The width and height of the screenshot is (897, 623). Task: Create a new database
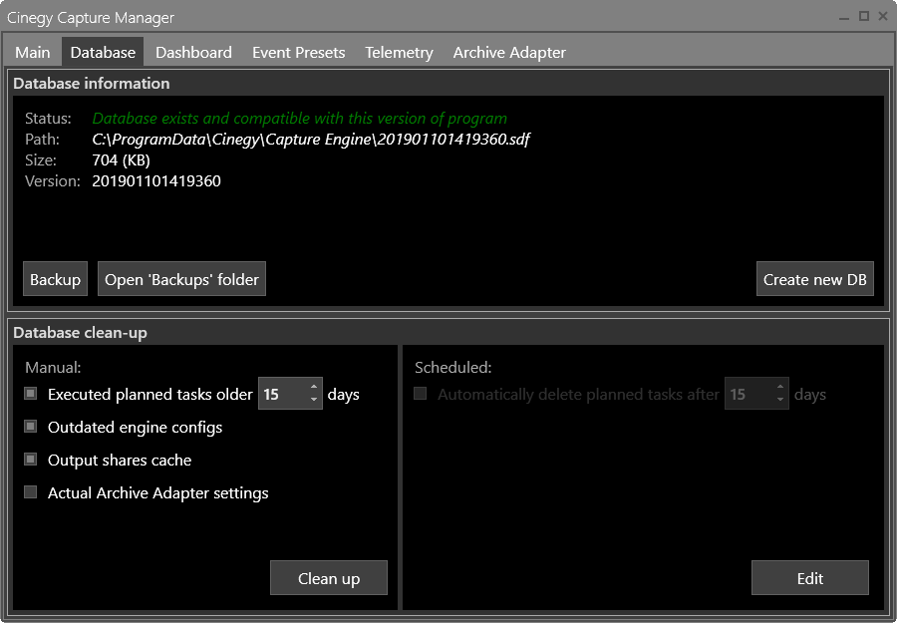click(x=814, y=278)
